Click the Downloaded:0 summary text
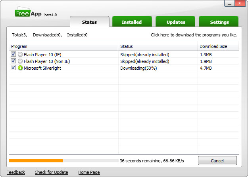Viewport: 248px width, 177px height. point(48,35)
